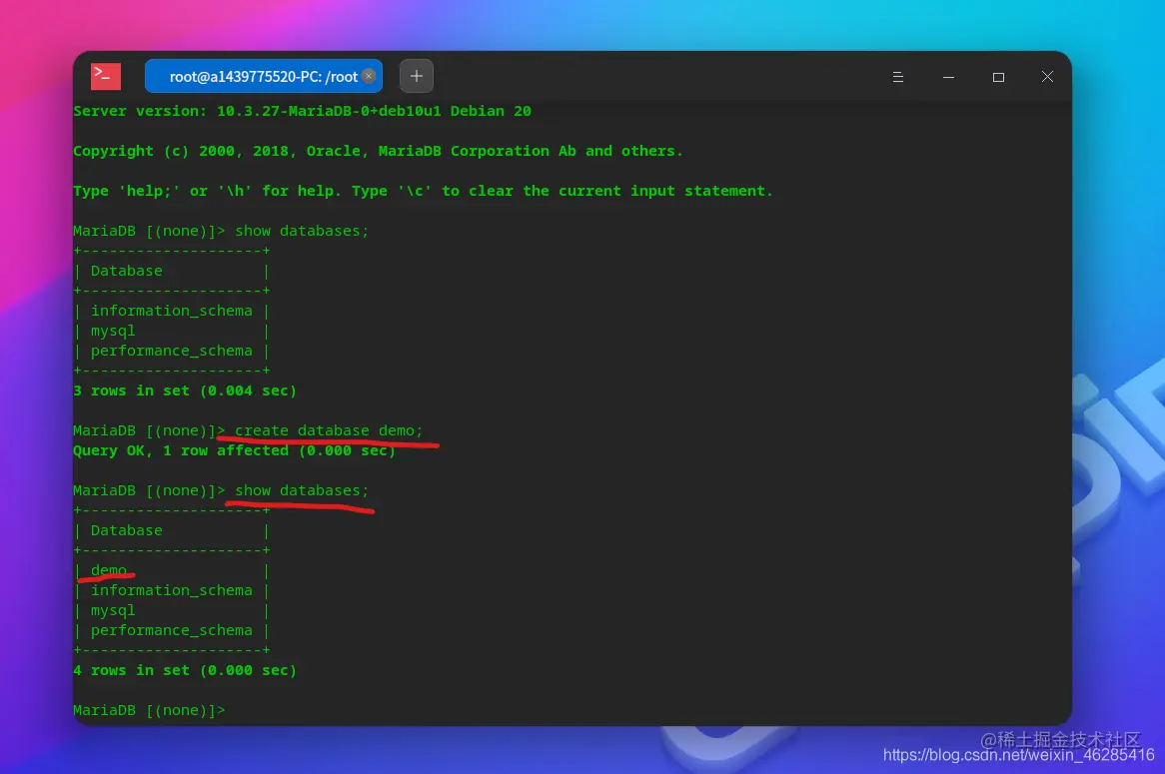The image size is (1165, 774).
Task: Open a new terminal tab with plus button
Action: click(416, 76)
